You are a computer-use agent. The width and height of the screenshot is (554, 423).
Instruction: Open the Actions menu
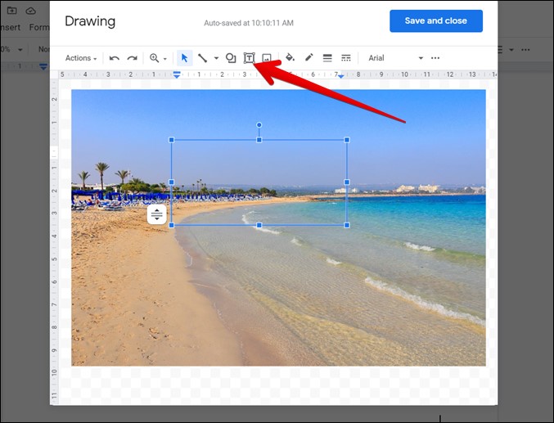(x=81, y=58)
